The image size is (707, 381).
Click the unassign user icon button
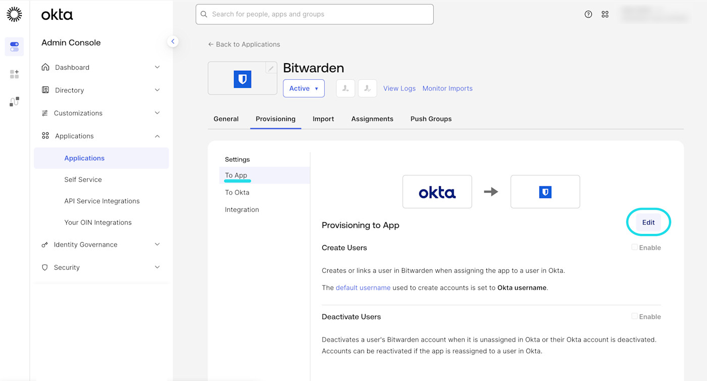coord(368,88)
